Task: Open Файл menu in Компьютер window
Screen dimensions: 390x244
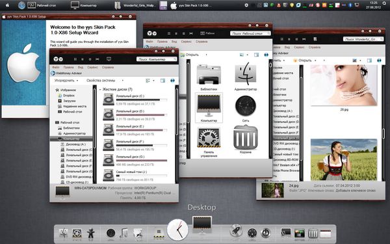Action: point(56,67)
